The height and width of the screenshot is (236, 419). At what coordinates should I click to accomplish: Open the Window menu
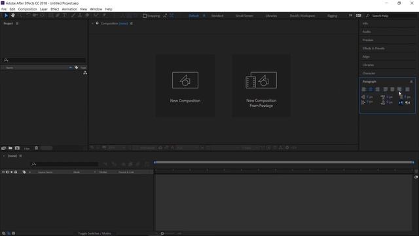click(96, 9)
